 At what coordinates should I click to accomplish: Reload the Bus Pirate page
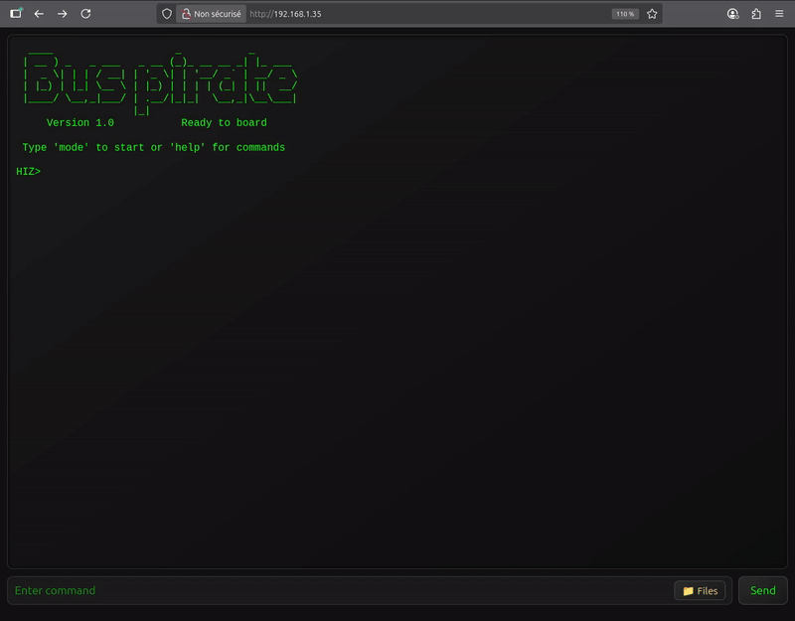pos(85,14)
